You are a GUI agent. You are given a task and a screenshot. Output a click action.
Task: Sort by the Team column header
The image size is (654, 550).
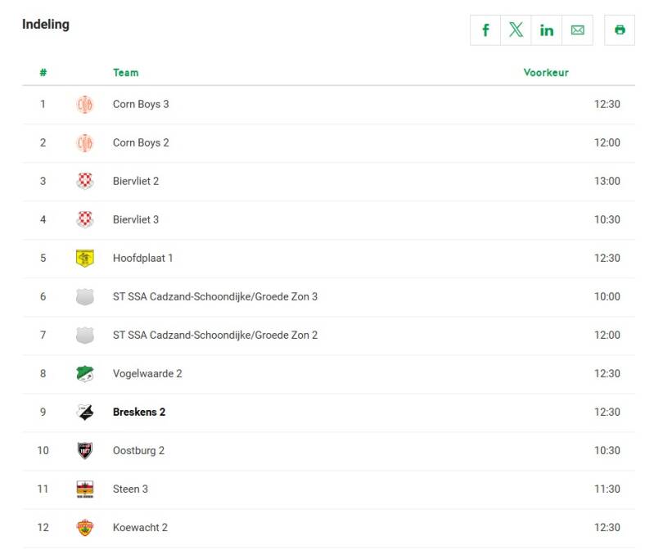(125, 73)
